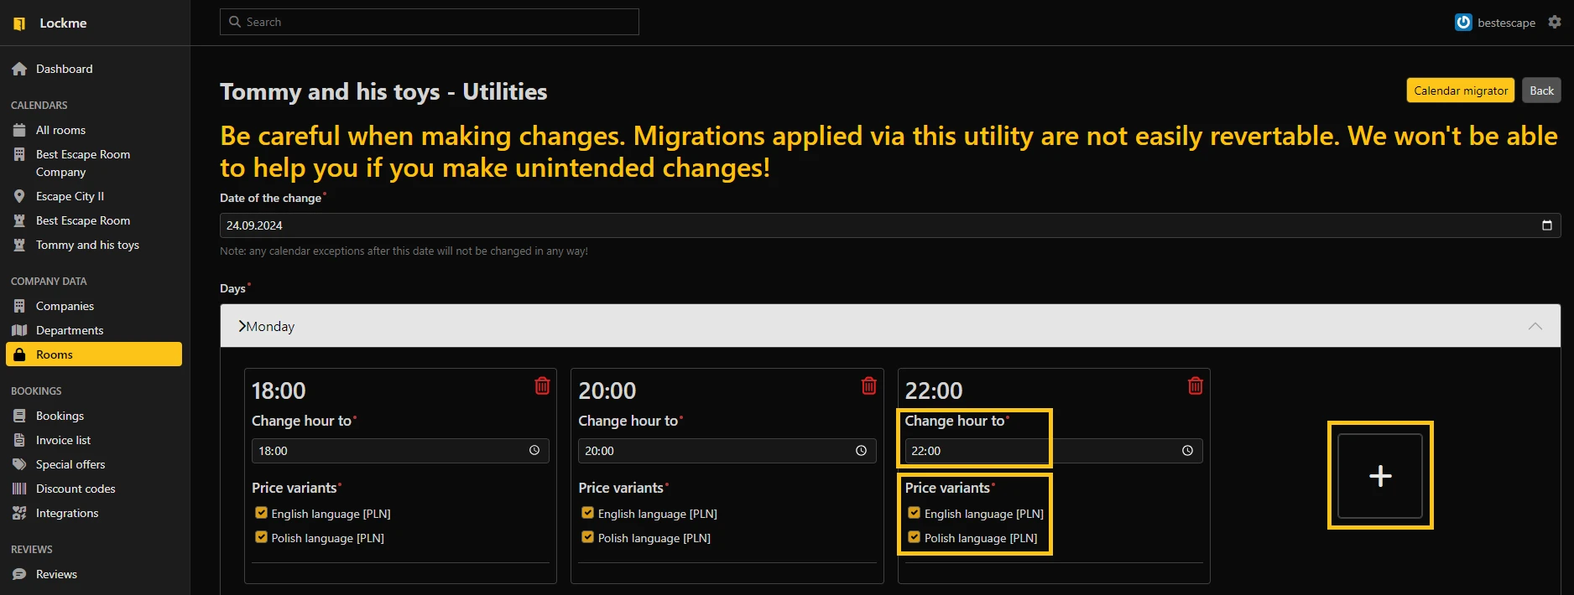This screenshot has width=1574, height=595.
Task: Go to Bookings in the sidebar
Action: tap(60, 416)
